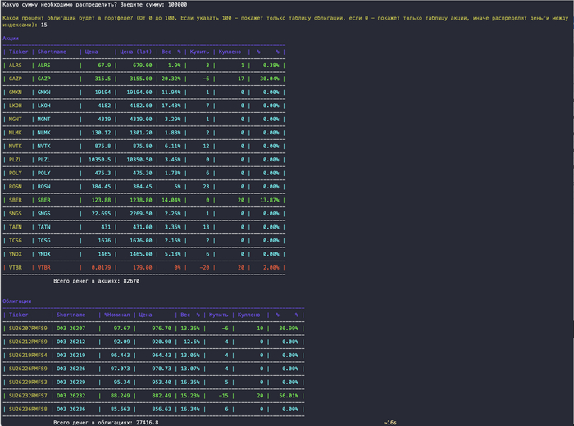Click the SU26207RMFS9 bond ticker
Viewport: 574px width, 426px height.
(x=28, y=329)
